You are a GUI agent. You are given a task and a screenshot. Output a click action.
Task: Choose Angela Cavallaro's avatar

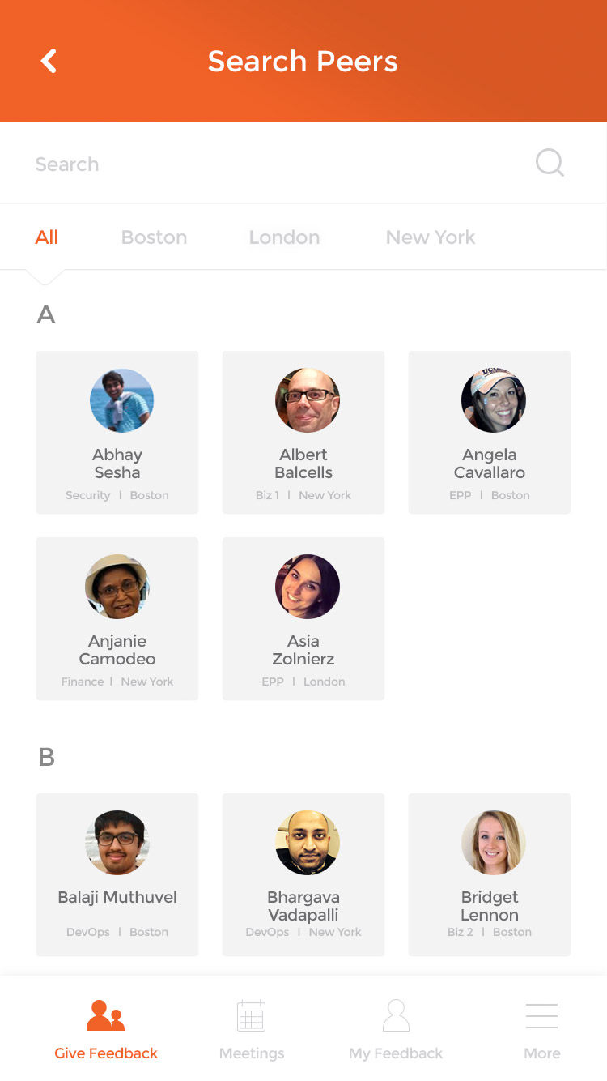click(x=494, y=400)
